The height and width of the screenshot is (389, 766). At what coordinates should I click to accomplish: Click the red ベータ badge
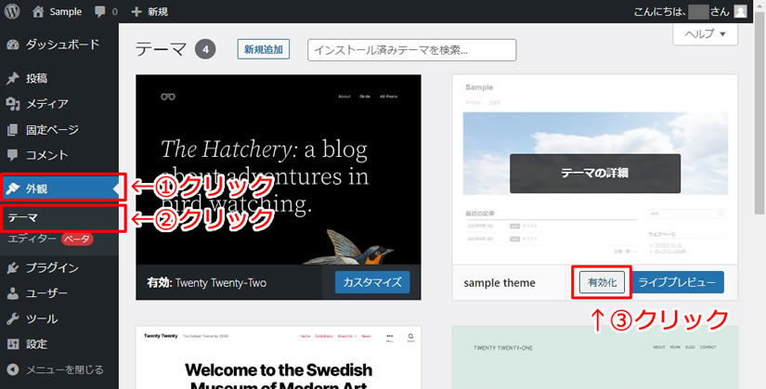point(77,239)
